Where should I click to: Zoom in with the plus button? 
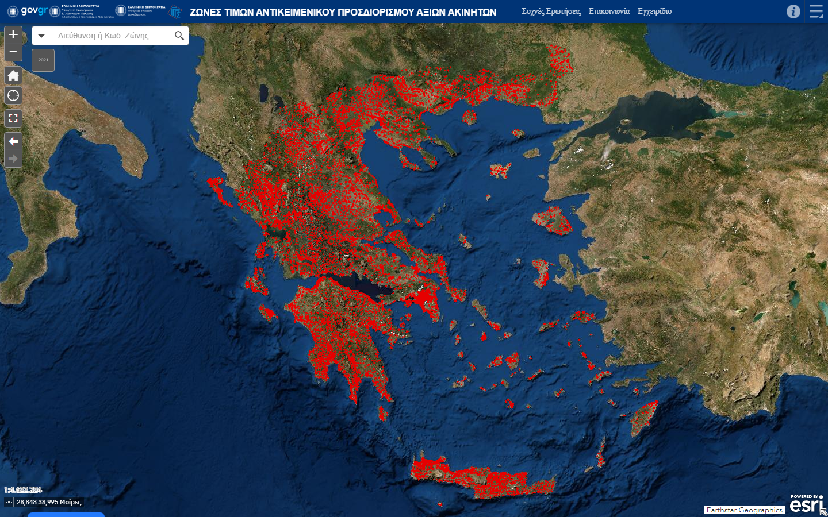13,35
